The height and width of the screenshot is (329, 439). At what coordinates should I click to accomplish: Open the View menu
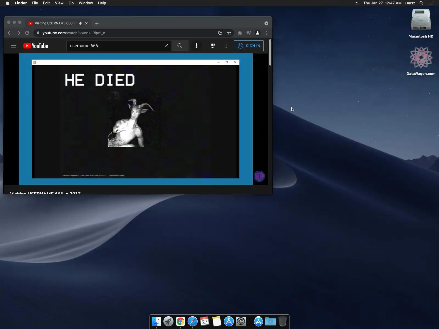pyautogui.click(x=59, y=3)
